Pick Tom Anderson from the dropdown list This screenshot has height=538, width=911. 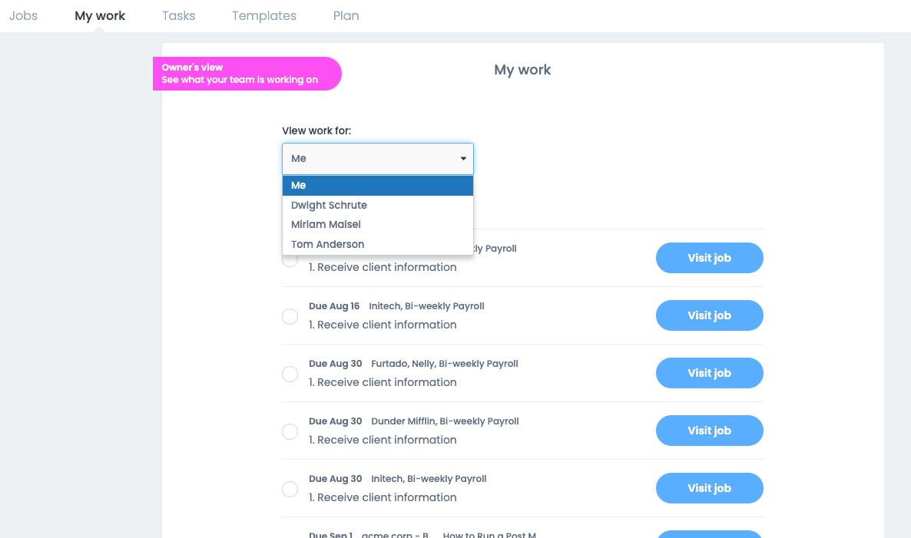click(x=327, y=244)
